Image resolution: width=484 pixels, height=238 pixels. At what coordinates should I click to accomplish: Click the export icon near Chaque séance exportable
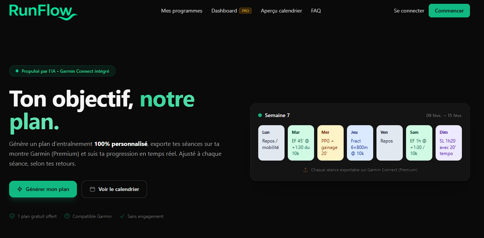pos(305,170)
